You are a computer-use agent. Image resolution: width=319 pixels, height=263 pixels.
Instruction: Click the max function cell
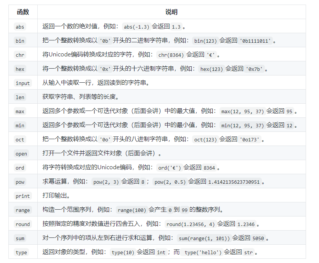click(21, 111)
